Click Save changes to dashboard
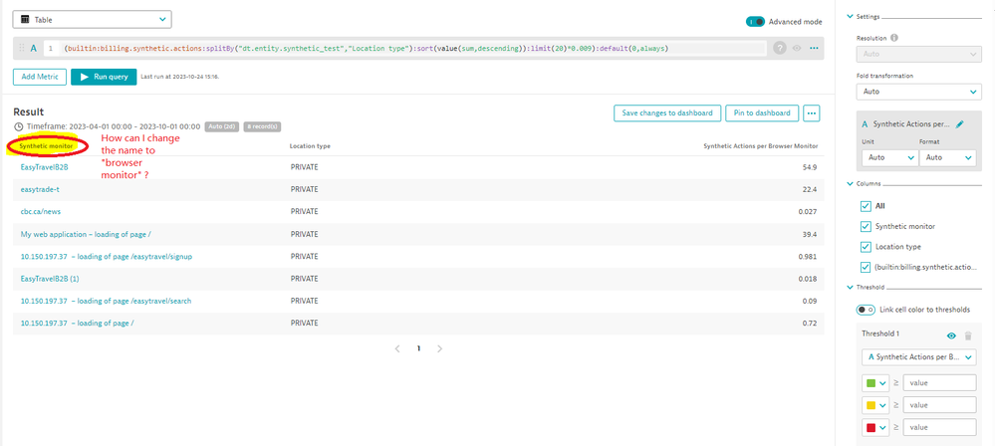This screenshot has height=446, width=995. pos(665,113)
